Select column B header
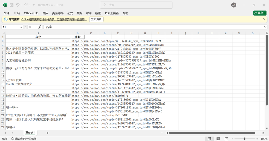The width and height of the screenshot is (269, 141). tap(78, 33)
